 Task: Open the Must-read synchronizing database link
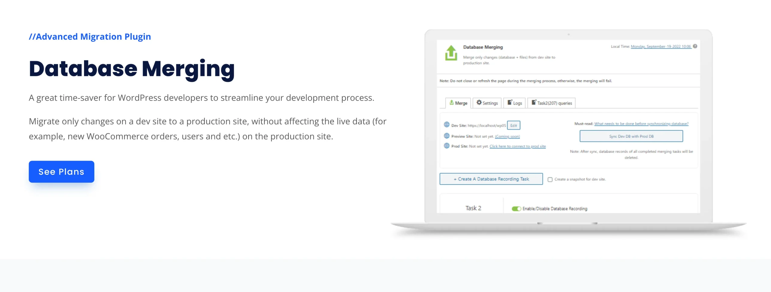pyautogui.click(x=641, y=124)
